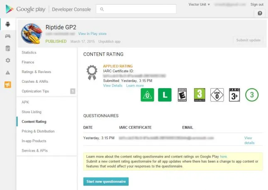Click the USK 0 rating badge
Viewport: 268px width, 190px height.
point(217,95)
